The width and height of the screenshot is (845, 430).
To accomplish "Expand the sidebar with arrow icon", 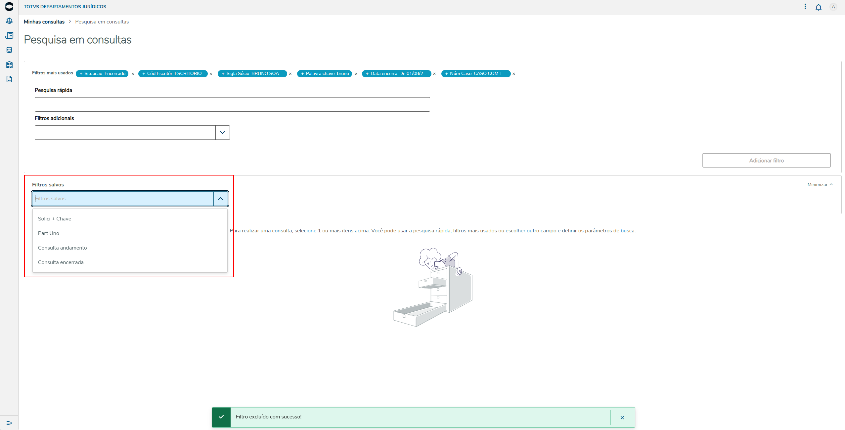I will pos(9,423).
